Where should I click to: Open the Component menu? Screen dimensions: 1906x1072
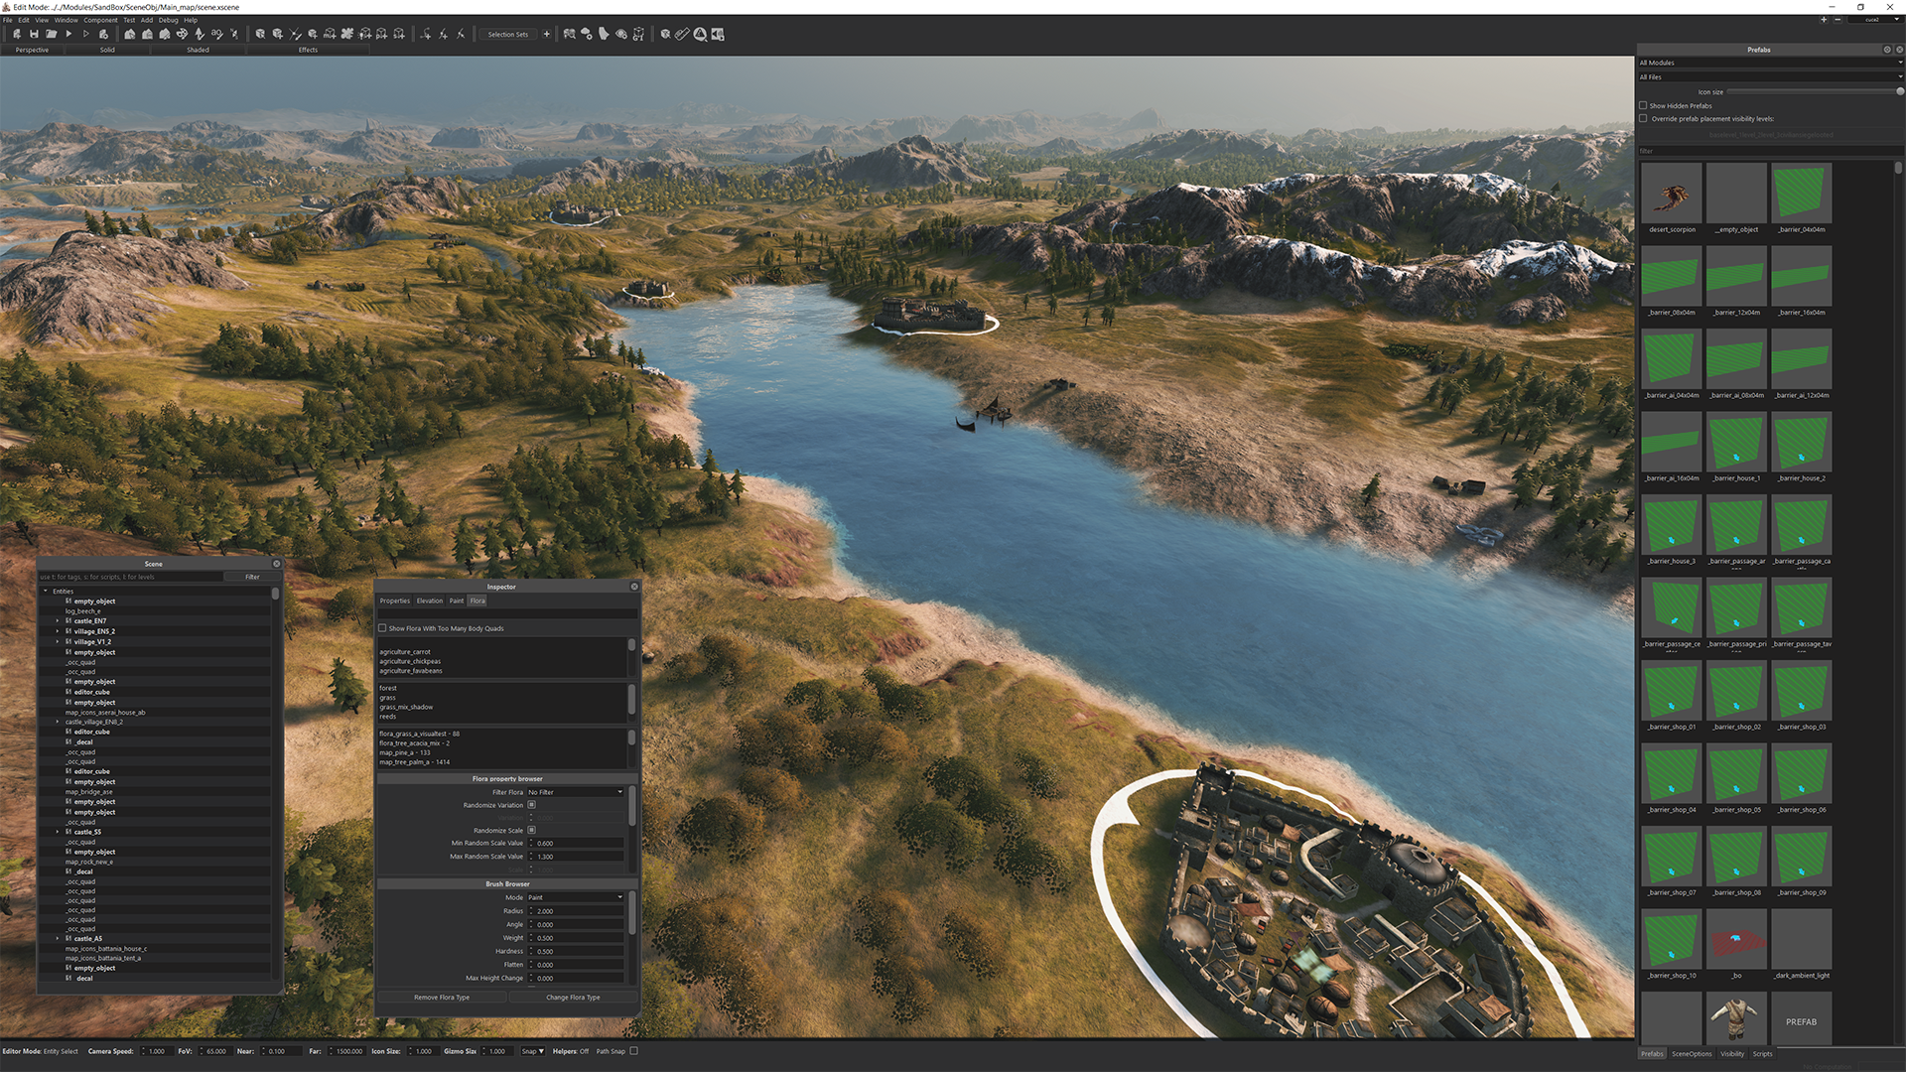tap(99, 20)
